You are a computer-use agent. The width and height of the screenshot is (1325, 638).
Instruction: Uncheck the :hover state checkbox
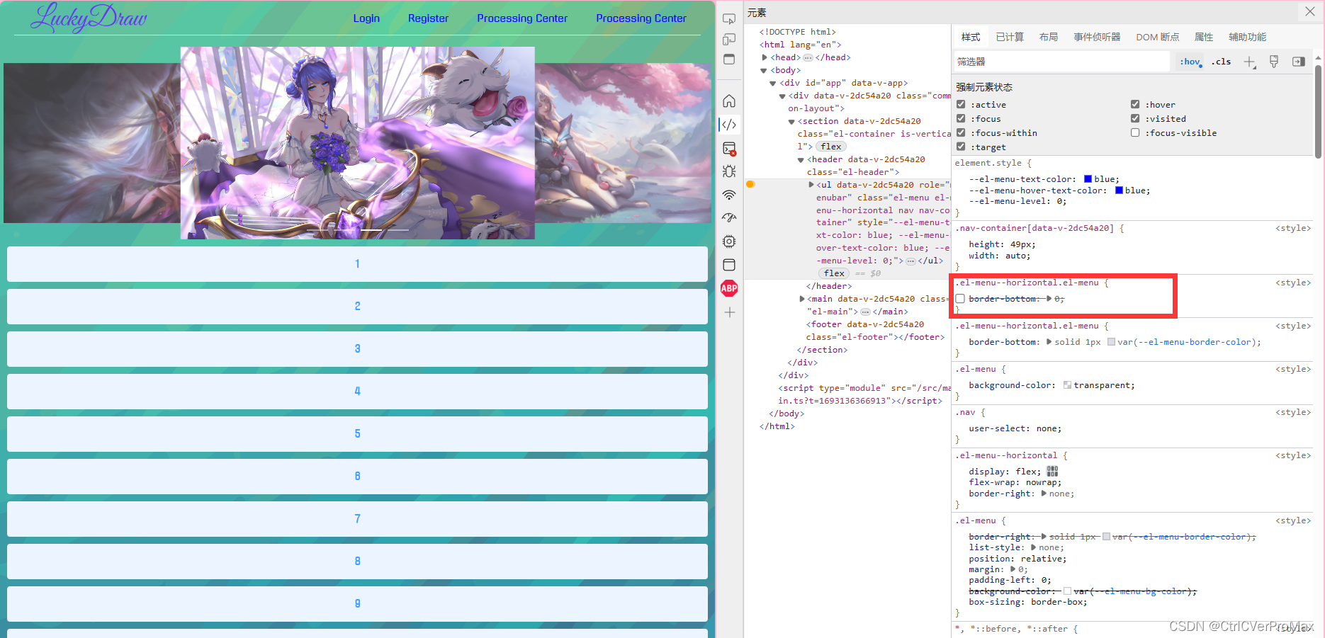click(1135, 104)
